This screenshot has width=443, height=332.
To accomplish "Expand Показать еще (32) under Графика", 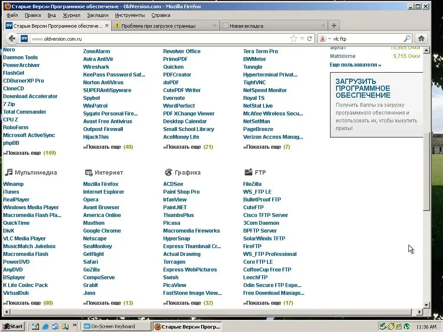I will pos(188,303).
